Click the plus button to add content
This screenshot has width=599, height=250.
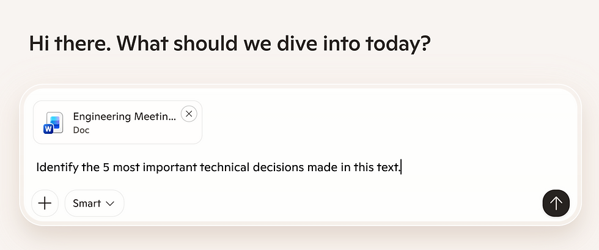45,203
